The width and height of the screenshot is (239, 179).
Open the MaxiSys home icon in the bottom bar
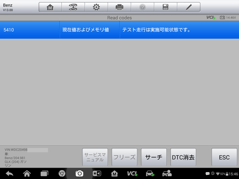point(115,174)
